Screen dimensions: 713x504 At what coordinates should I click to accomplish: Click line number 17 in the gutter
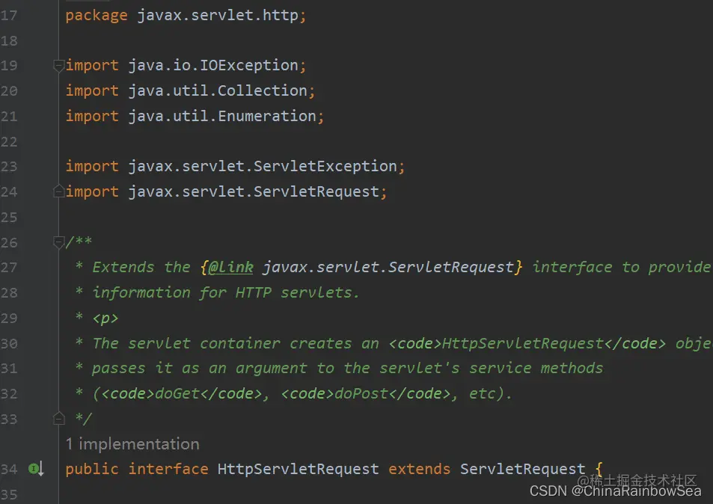pyautogui.click(x=9, y=16)
